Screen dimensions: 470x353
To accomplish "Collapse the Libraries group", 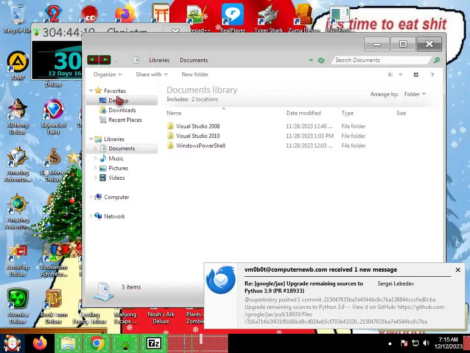I will [x=91, y=139].
